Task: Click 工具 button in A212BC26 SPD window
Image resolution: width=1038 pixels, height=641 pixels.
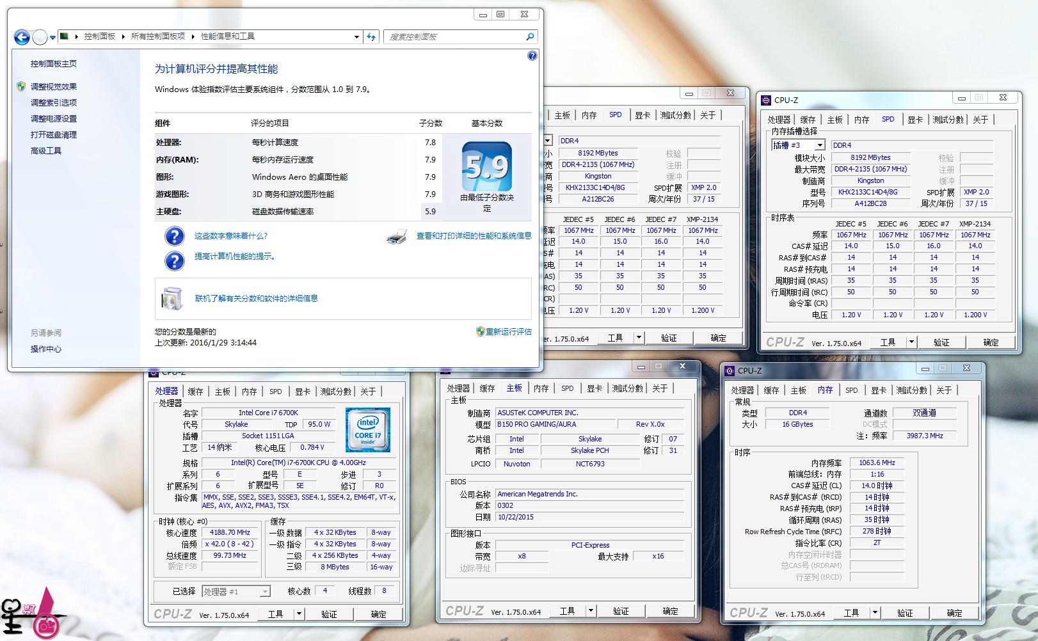Action: click(x=615, y=338)
